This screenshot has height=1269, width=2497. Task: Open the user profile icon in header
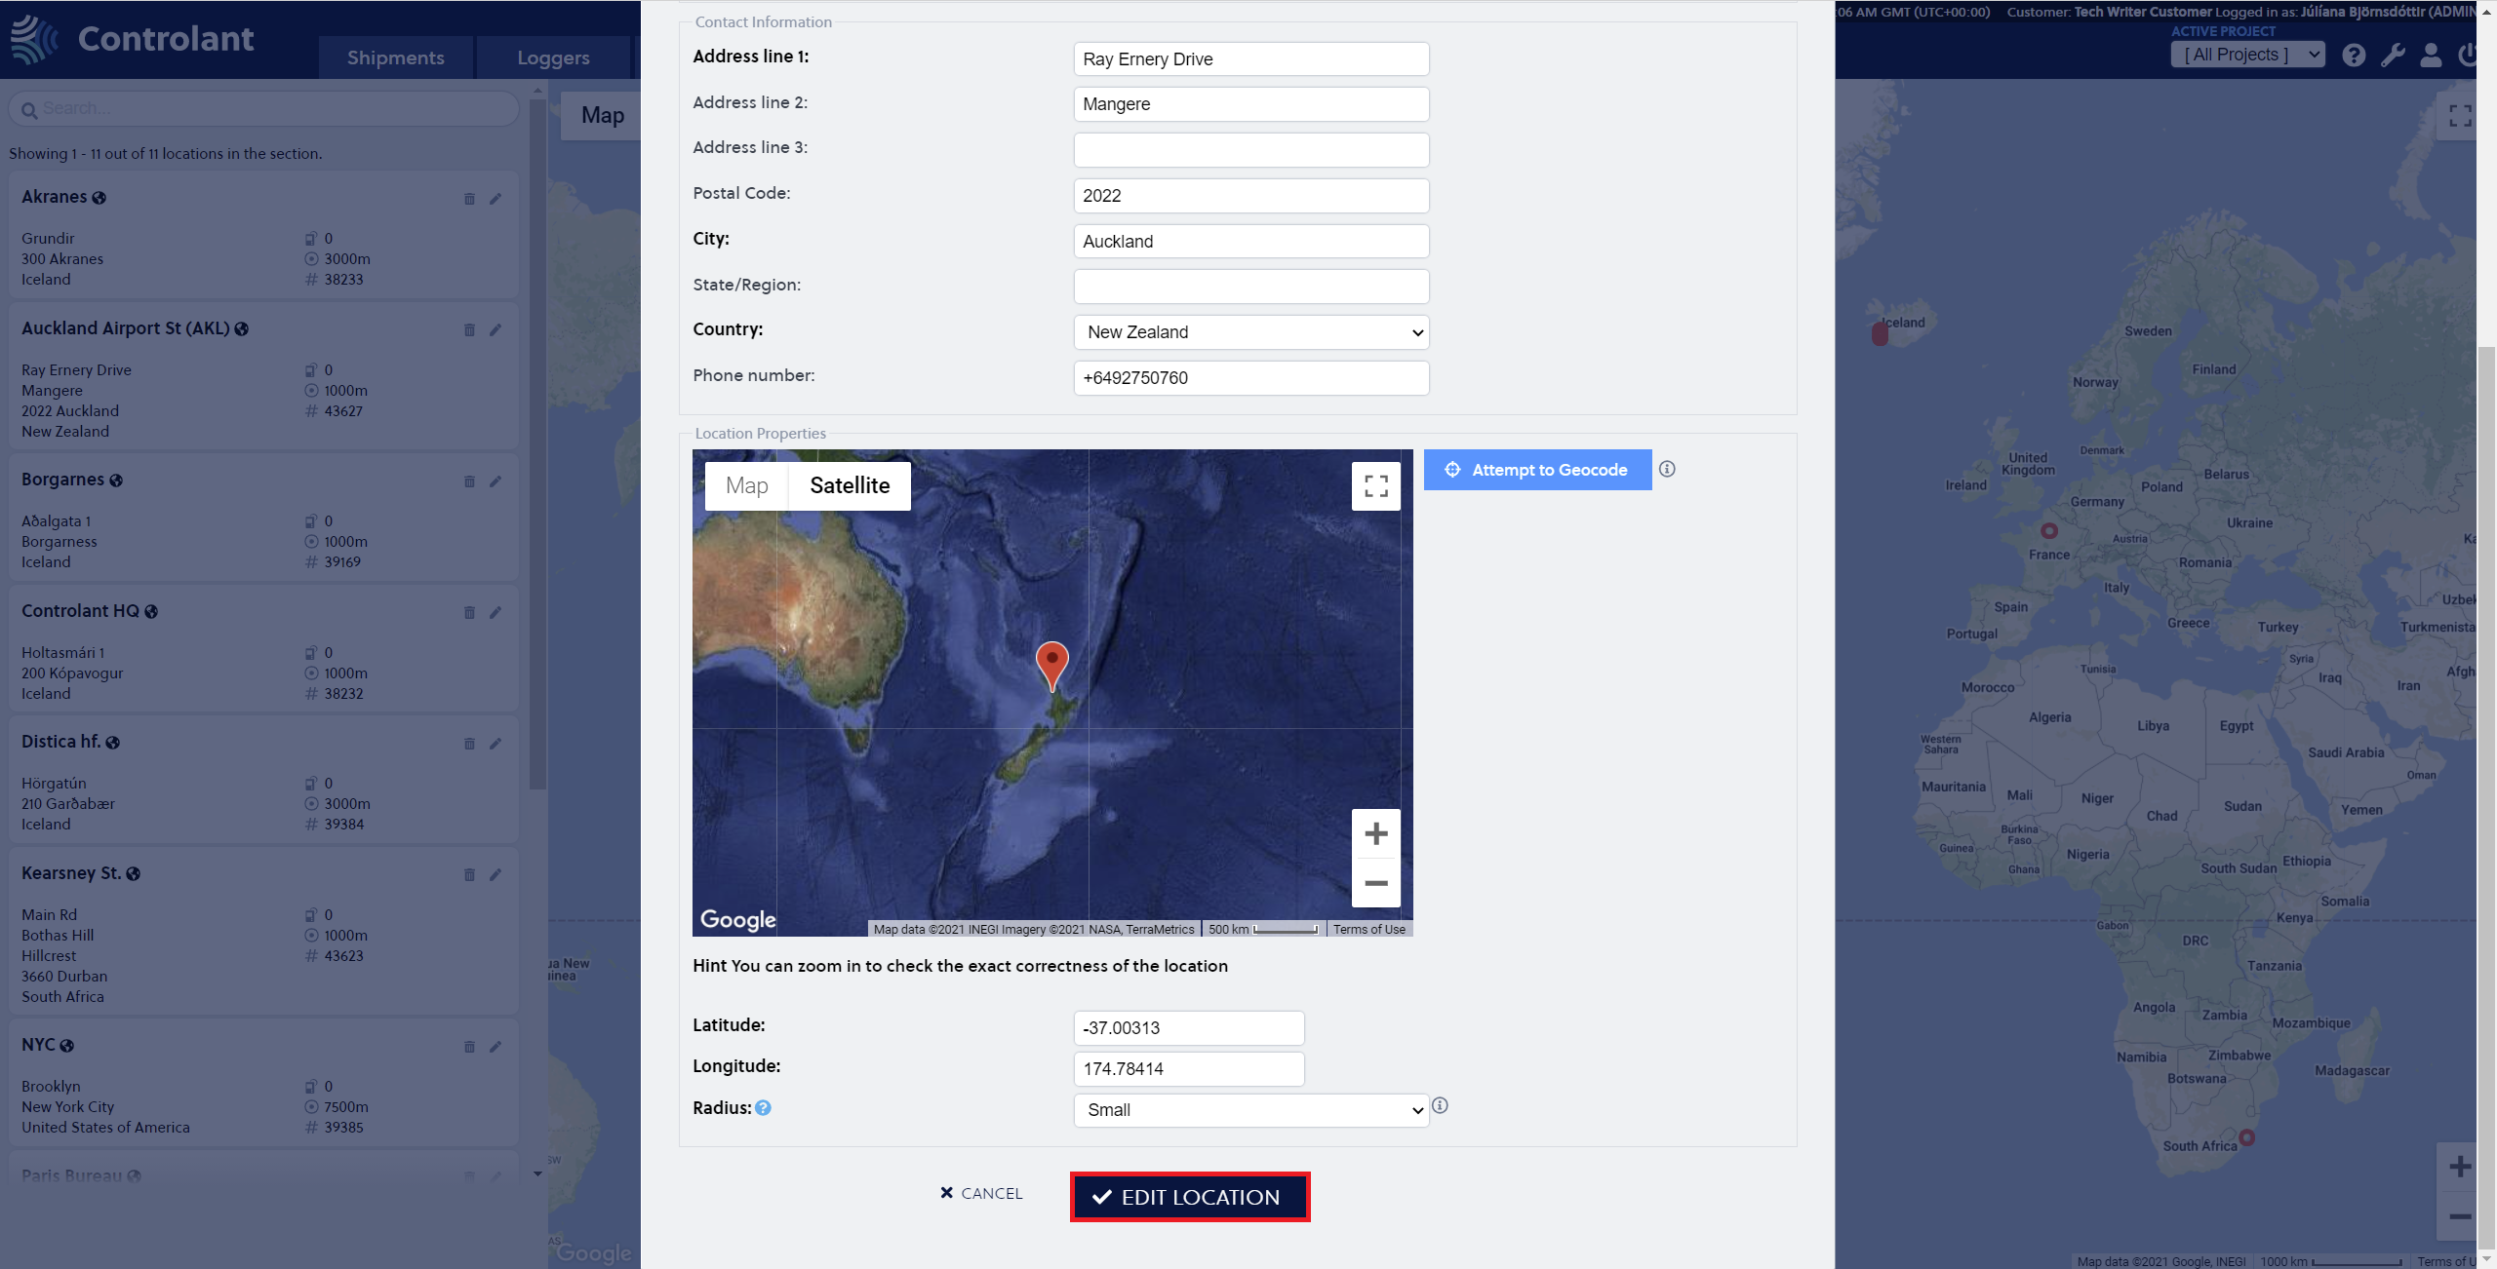[2431, 56]
